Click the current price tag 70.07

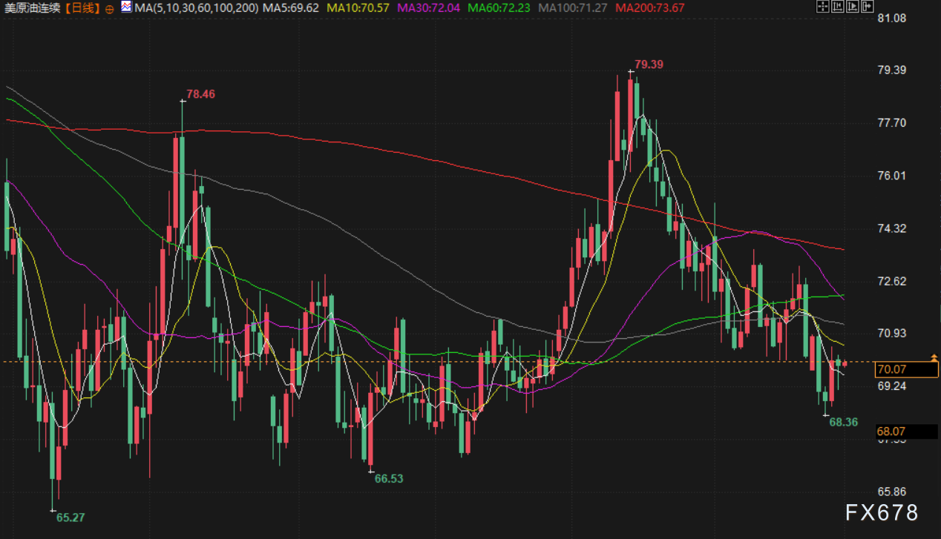pyautogui.click(x=891, y=369)
